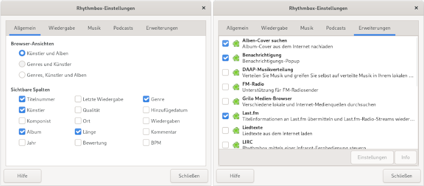424x186 pixels.
Task: Open Hilfe in right window
Action: coord(235,176)
